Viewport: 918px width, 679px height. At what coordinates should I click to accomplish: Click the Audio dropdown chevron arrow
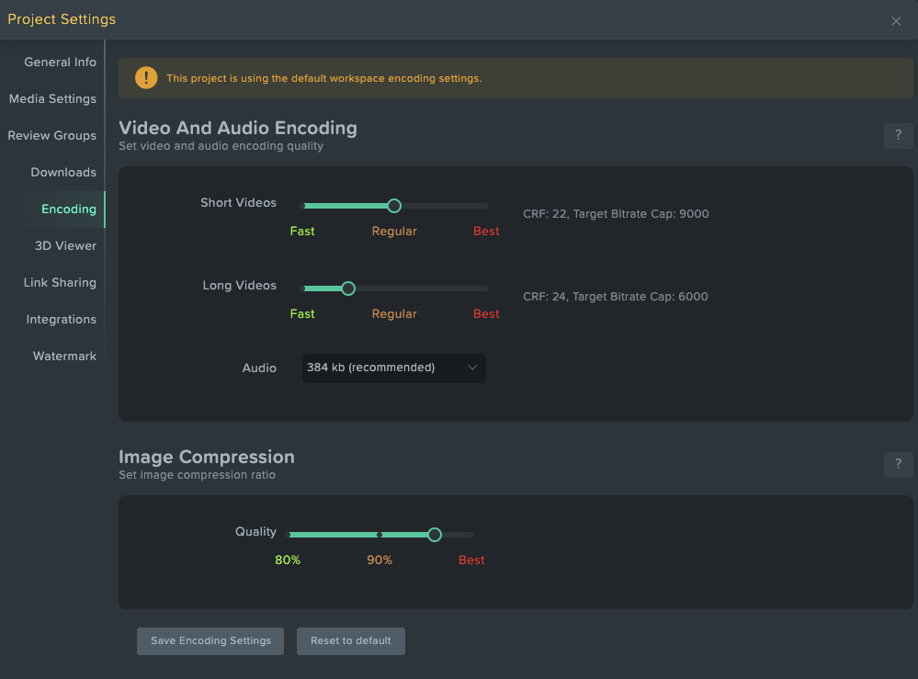click(472, 368)
